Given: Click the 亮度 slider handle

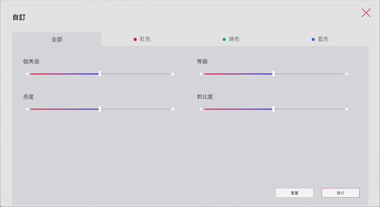Looking at the screenshot, I should pyautogui.click(x=100, y=109).
